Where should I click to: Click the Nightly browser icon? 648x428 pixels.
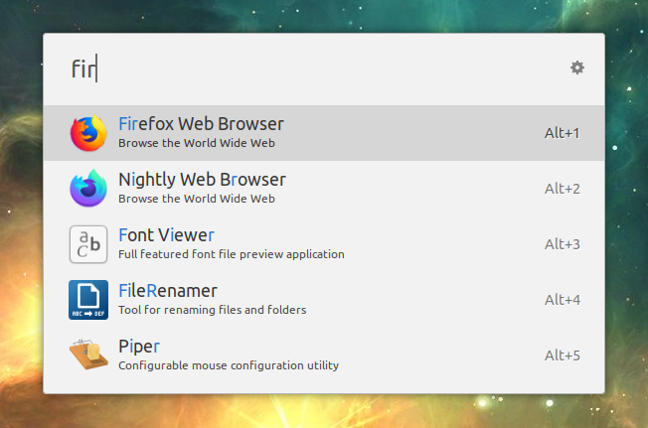click(88, 189)
